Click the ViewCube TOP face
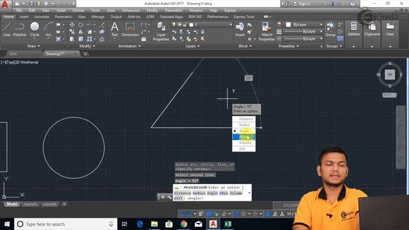The image size is (409, 230). tap(390, 75)
